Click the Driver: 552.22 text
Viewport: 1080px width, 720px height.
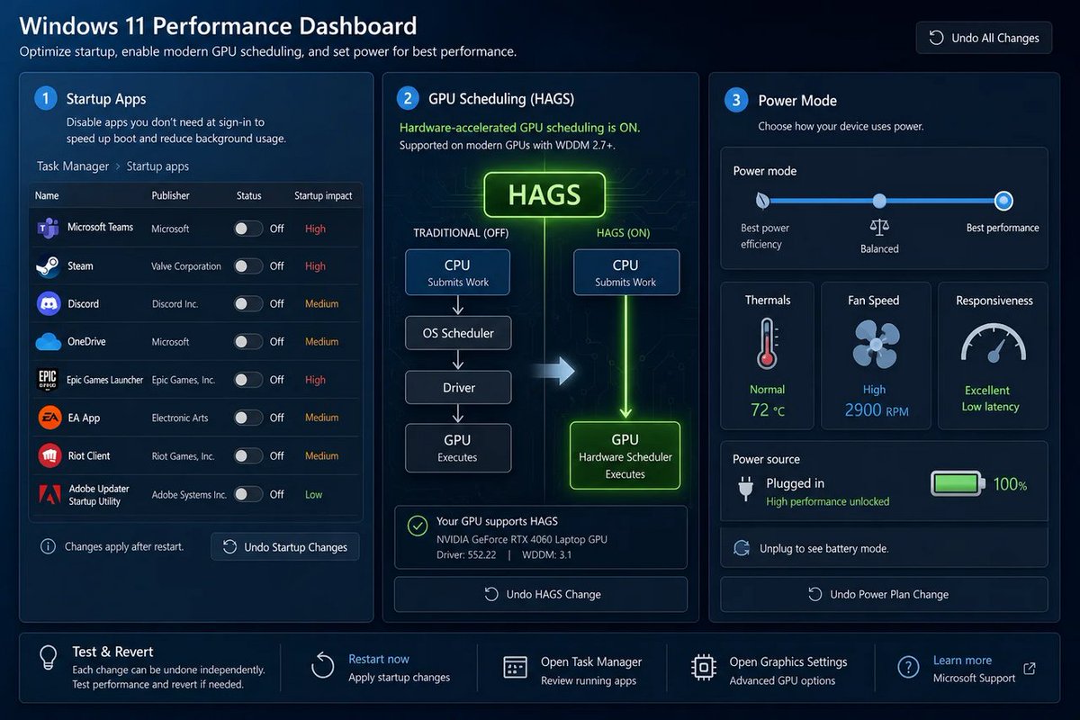(x=466, y=555)
